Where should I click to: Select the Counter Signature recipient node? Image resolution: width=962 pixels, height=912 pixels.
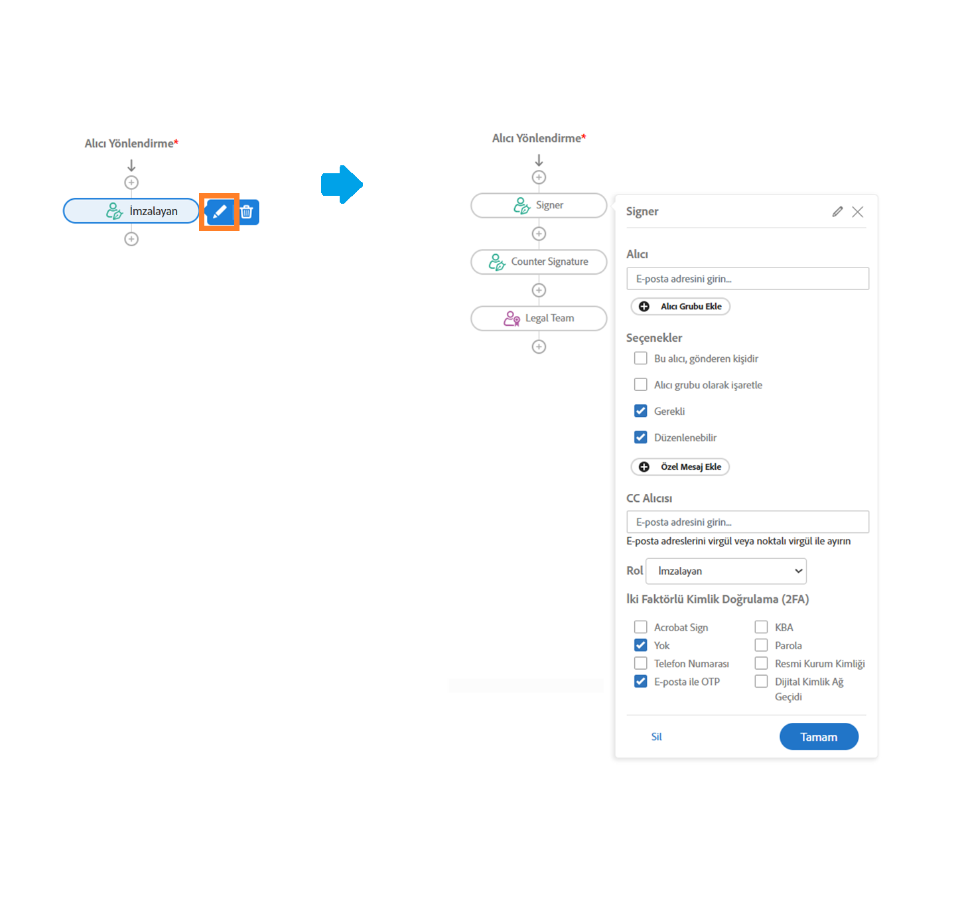[x=539, y=262]
